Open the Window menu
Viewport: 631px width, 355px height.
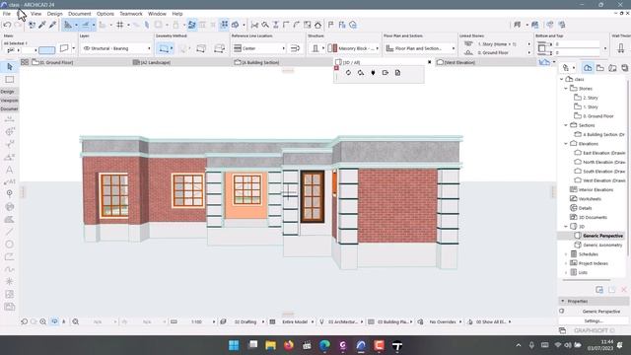[x=157, y=14]
